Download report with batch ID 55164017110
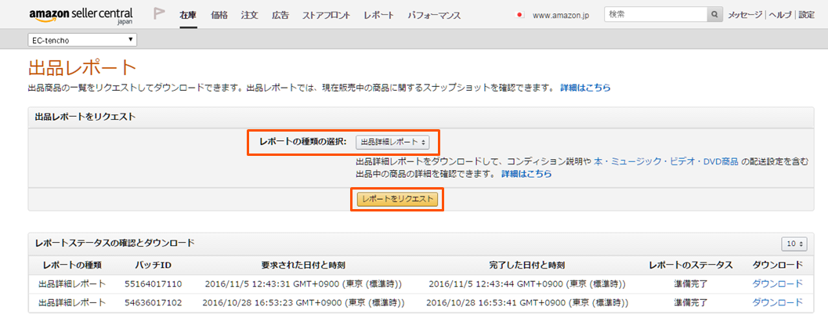This screenshot has width=828, height=336. 777,284
